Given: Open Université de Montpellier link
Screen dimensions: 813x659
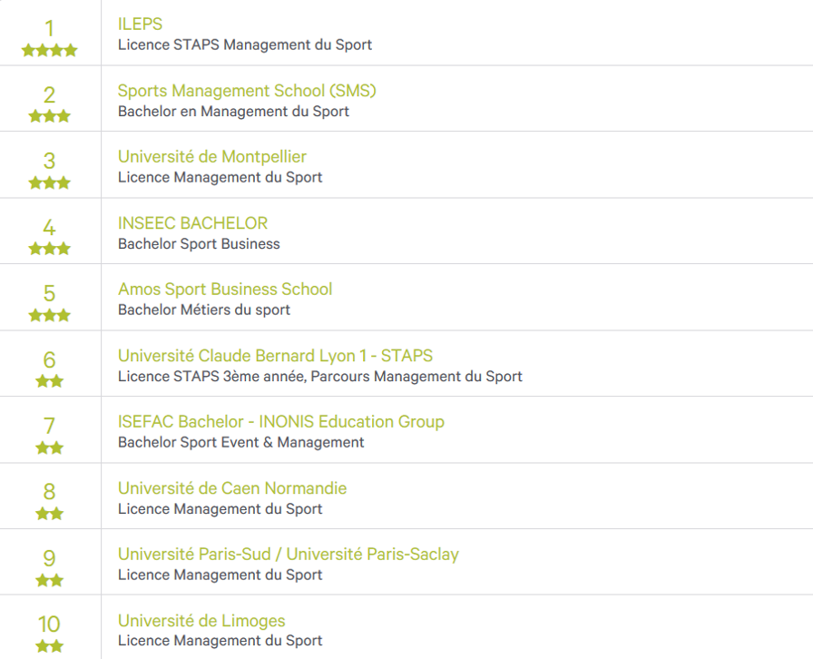Looking at the screenshot, I should 212,157.
